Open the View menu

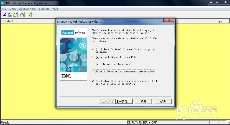point(13,9)
